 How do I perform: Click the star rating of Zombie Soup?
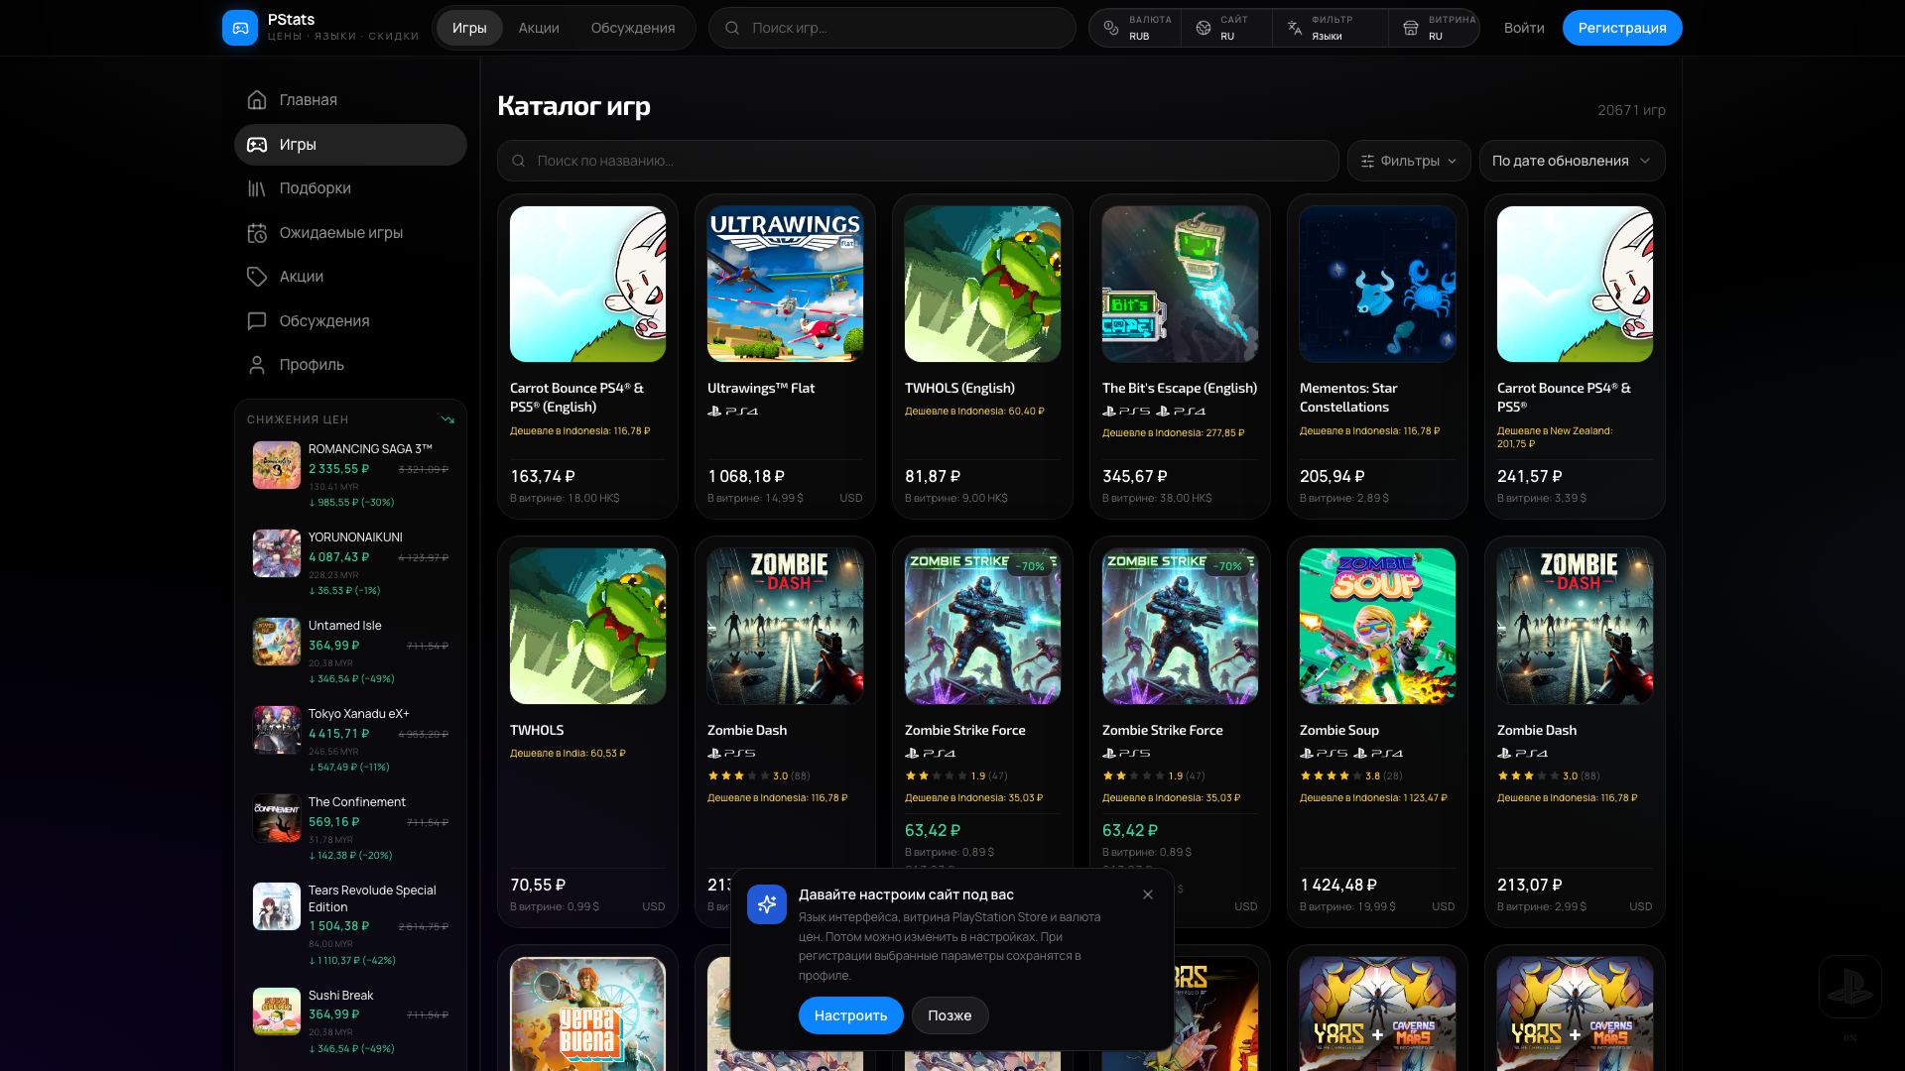[x=1351, y=776]
